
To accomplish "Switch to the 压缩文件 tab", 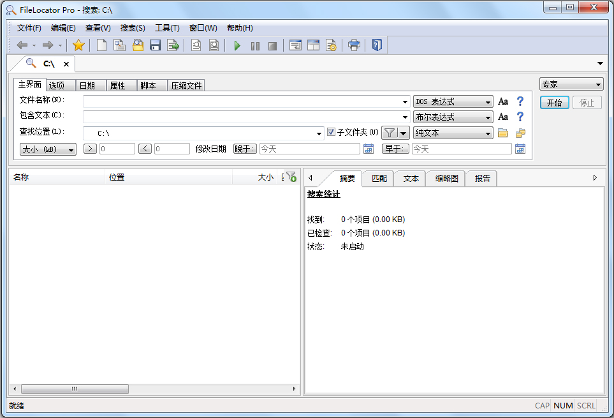I will click(186, 86).
